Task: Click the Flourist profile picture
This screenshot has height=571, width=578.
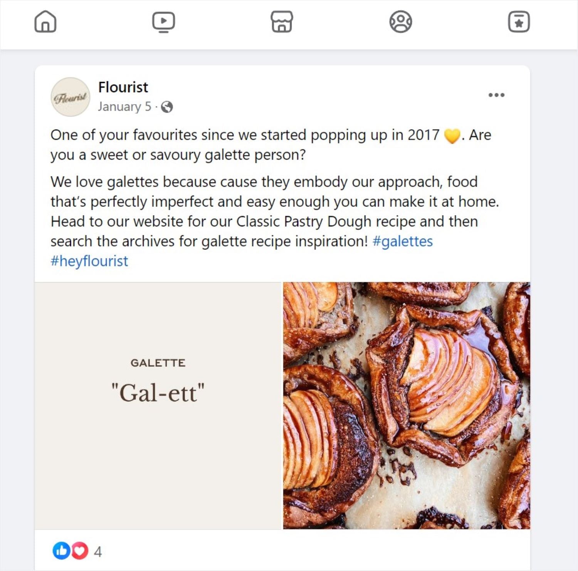Action: tap(70, 97)
